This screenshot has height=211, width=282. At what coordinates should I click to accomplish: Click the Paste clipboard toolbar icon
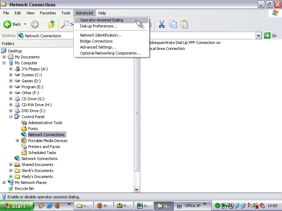184,24
